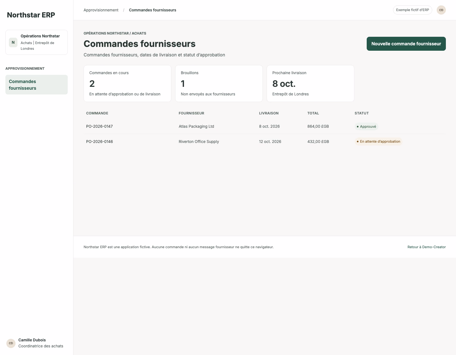Image resolution: width=456 pixels, height=355 pixels.
Task: Open order PO-2026-0147
Action: point(99,126)
